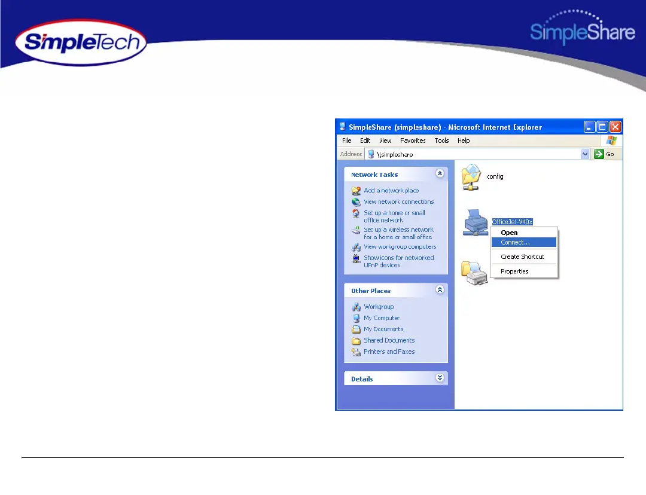Open the View menu
The image size is (646, 495).
pyautogui.click(x=385, y=140)
